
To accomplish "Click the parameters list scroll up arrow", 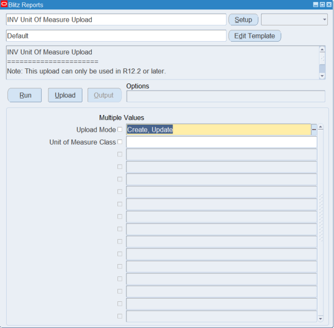I will [321, 127].
